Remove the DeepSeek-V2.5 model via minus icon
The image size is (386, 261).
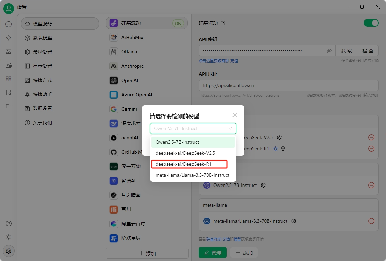tap(371, 137)
